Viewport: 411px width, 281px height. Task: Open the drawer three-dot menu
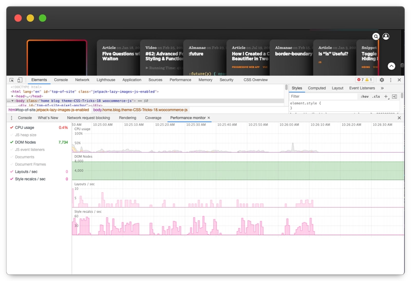pos(11,118)
